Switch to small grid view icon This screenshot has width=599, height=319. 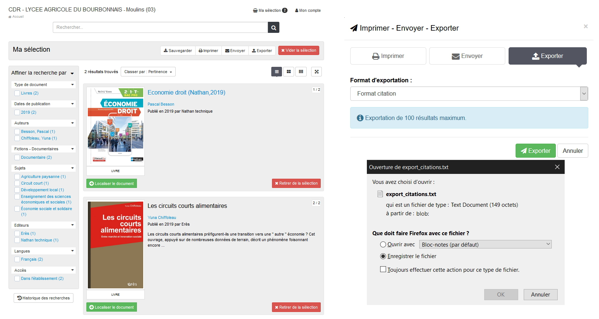(301, 72)
